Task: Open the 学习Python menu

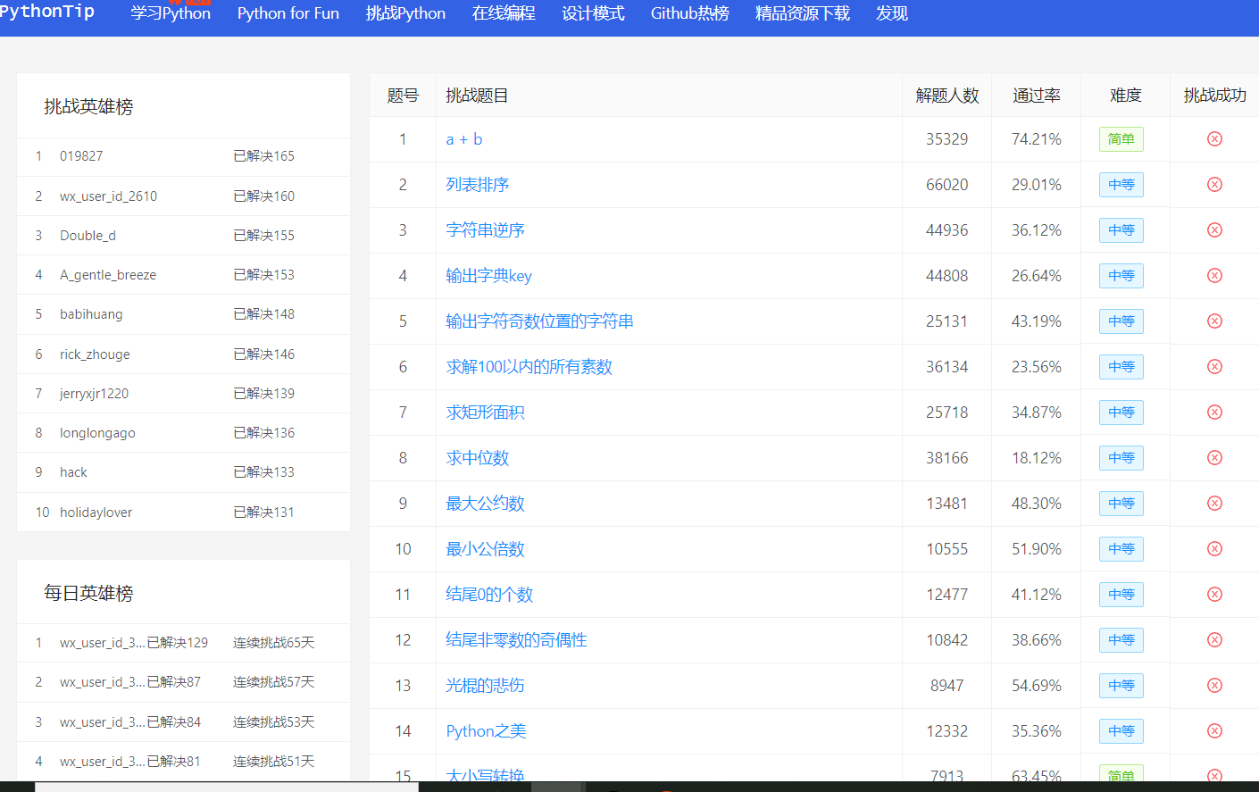Action: click(170, 13)
